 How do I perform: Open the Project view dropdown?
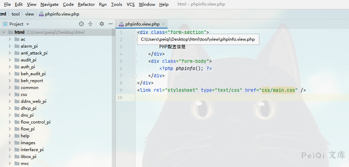[28, 24]
